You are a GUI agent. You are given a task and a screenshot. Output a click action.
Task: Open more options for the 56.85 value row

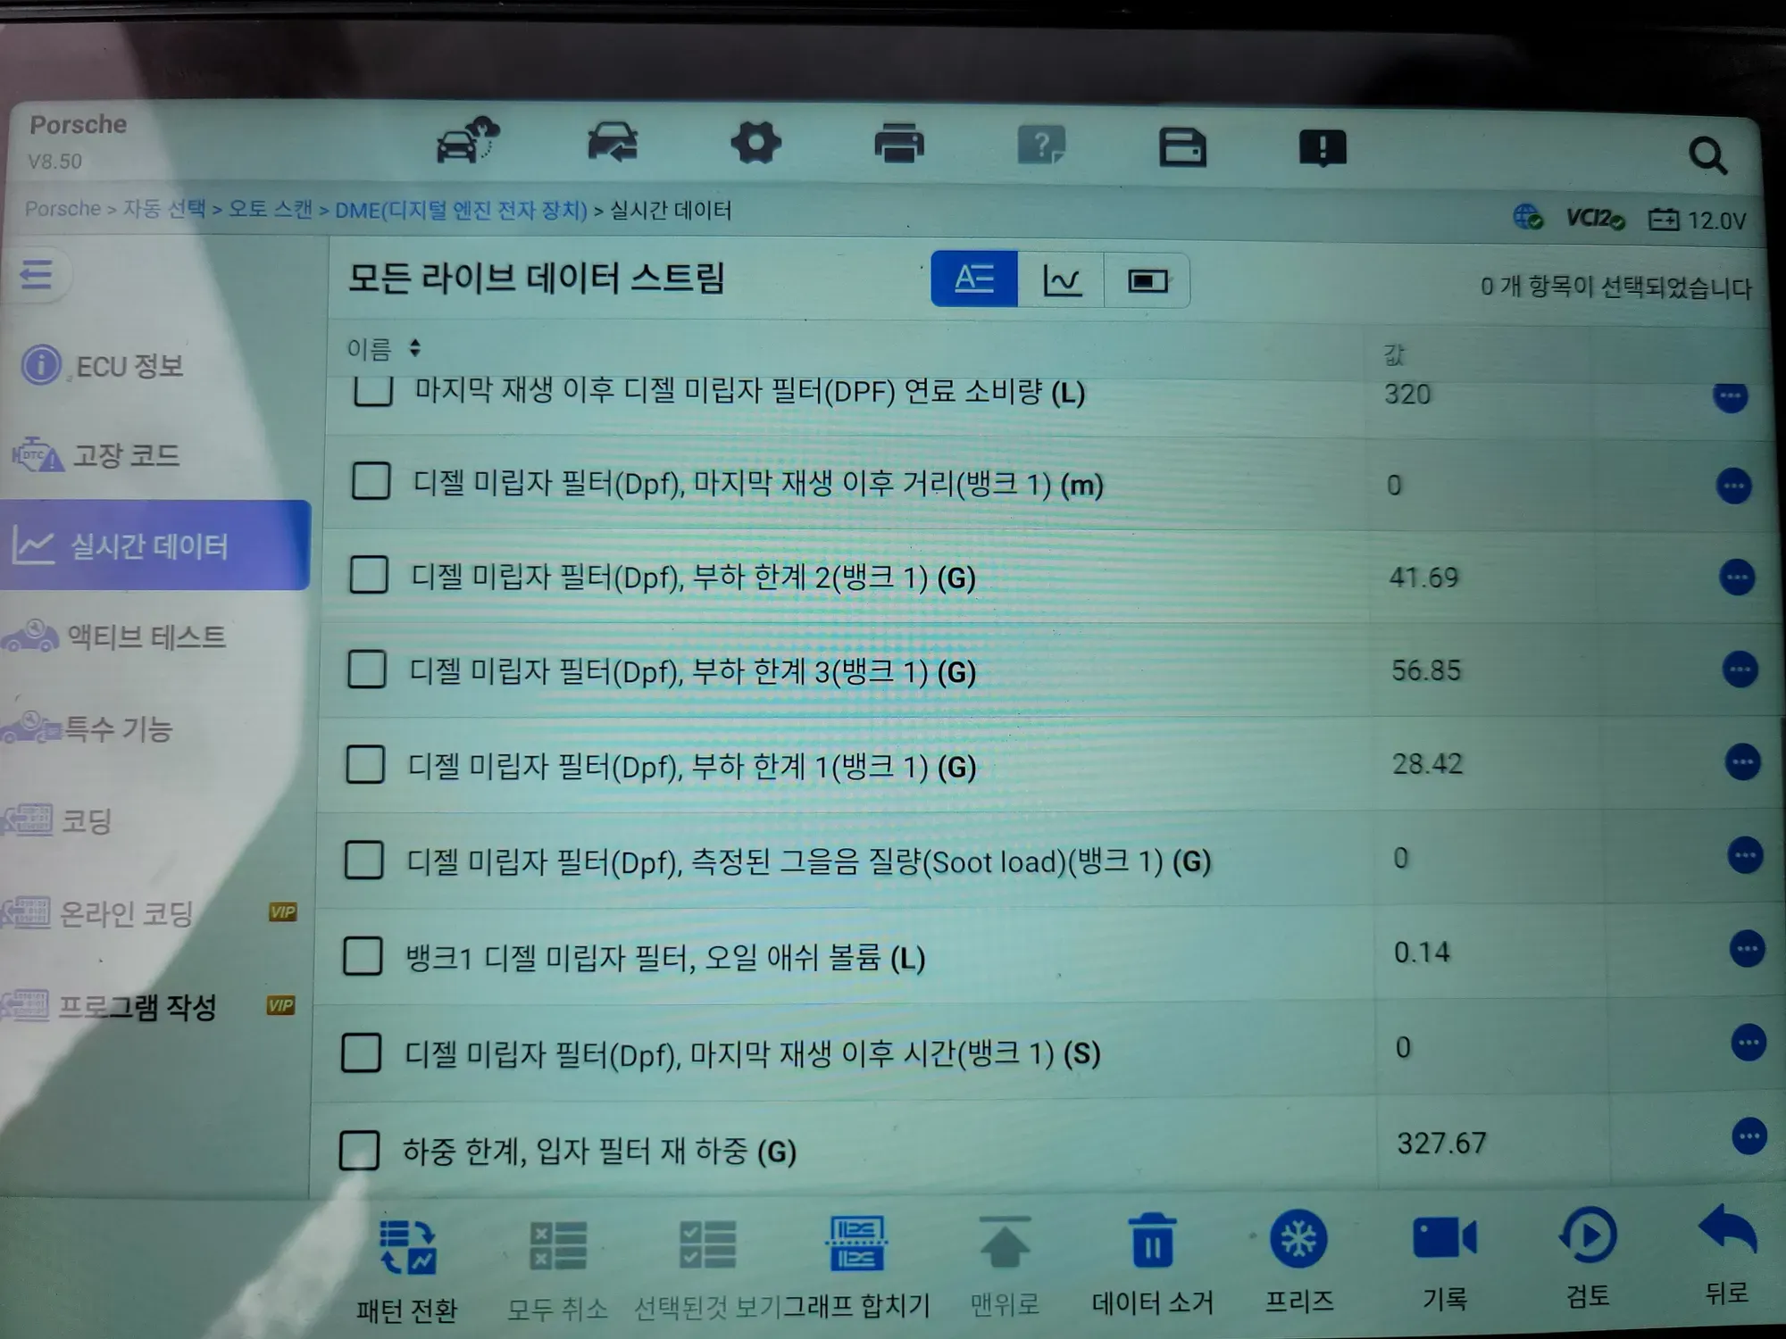1740,669
